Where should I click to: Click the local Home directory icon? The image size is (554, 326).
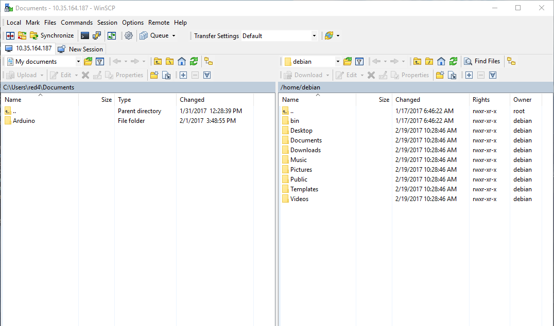pyautogui.click(x=182, y=62)
